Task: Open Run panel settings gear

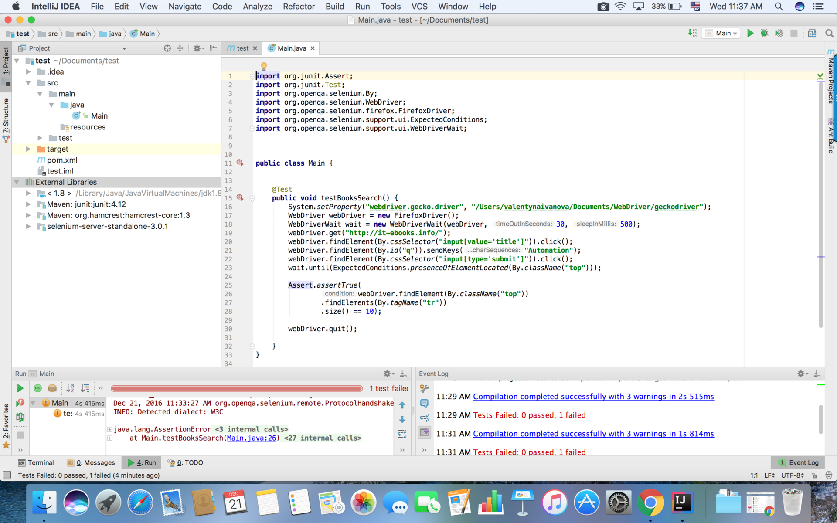Action: pyautogui.click(x=388, y=374)
